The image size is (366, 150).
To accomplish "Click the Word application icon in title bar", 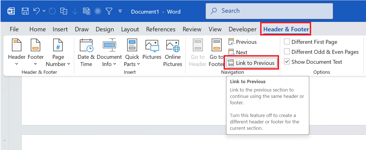I will pos(11,11).
